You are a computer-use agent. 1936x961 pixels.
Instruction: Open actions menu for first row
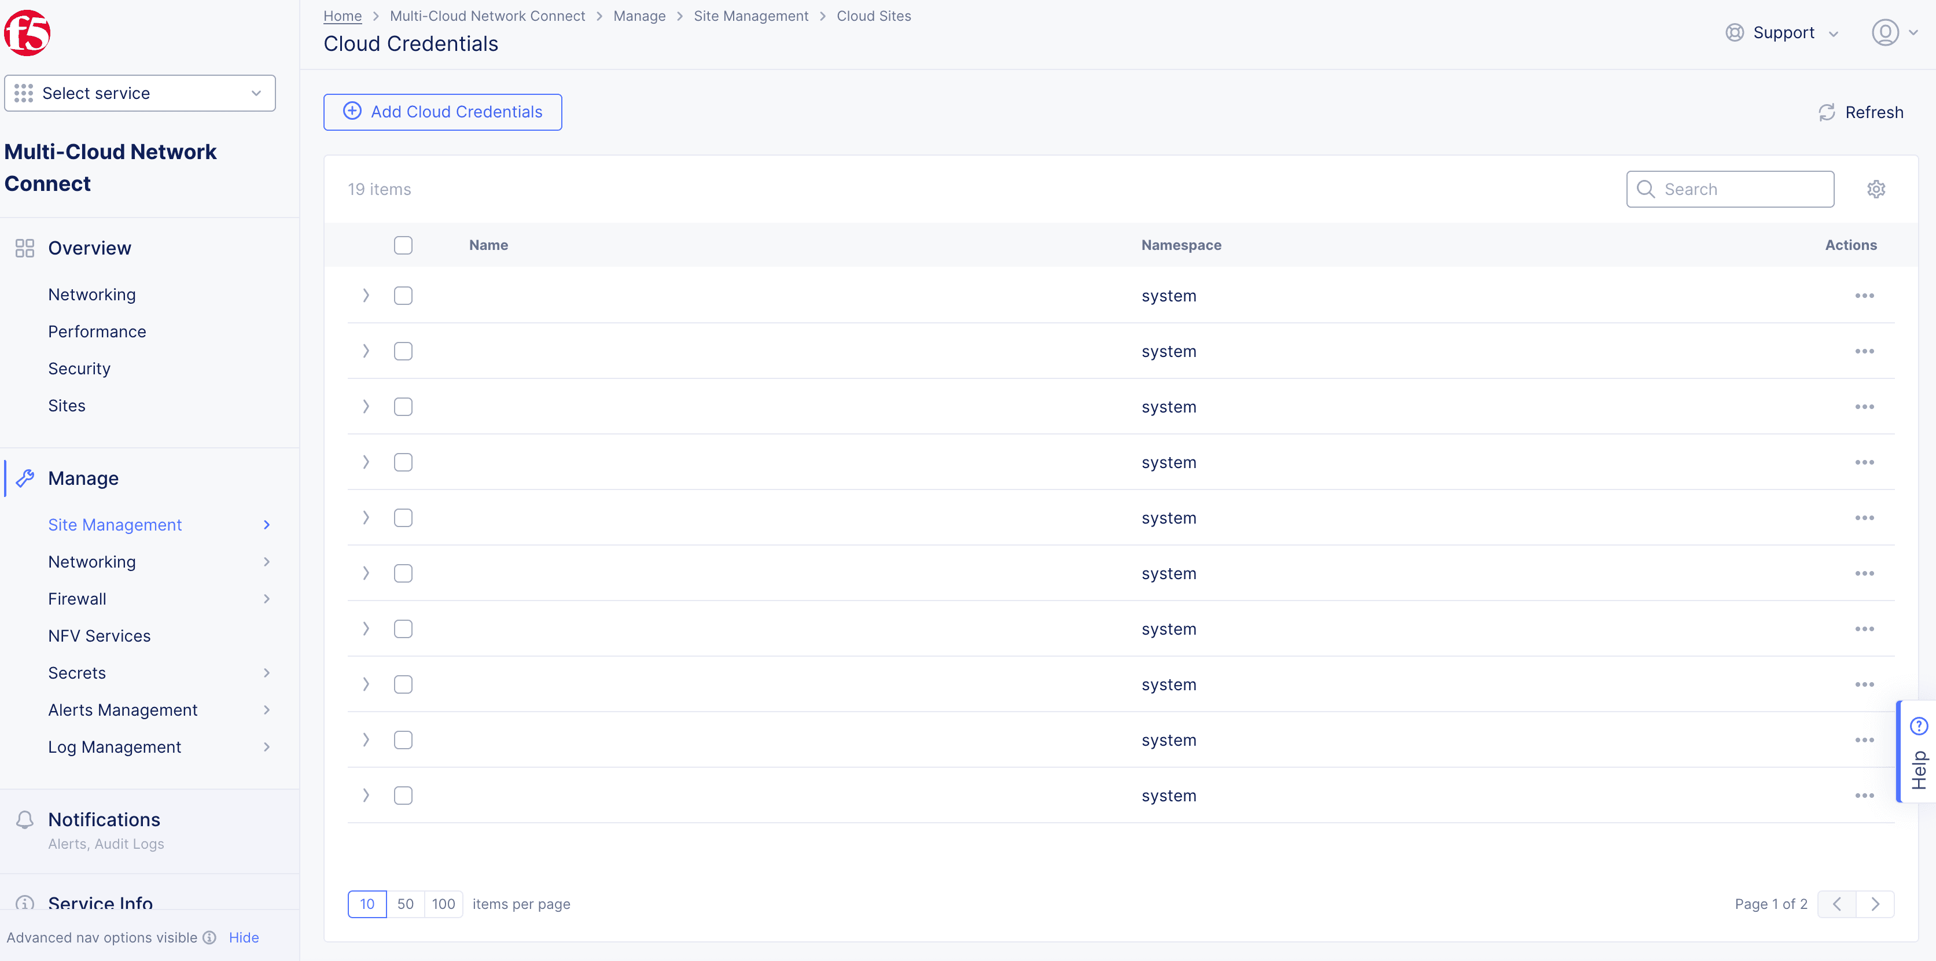click(x=1864, y=296)
